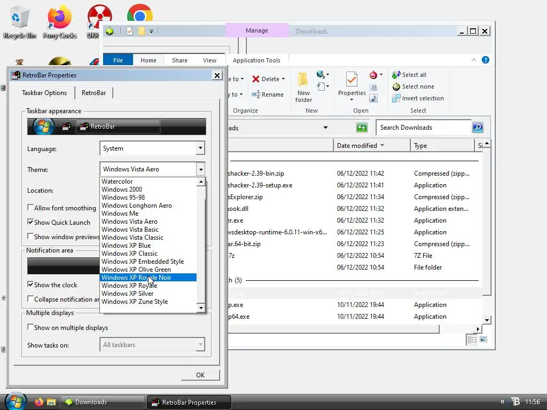Uncheck Show Quick Launch
Image resolution: width=547 pixels, height=410 pixels.
point(30,222)
